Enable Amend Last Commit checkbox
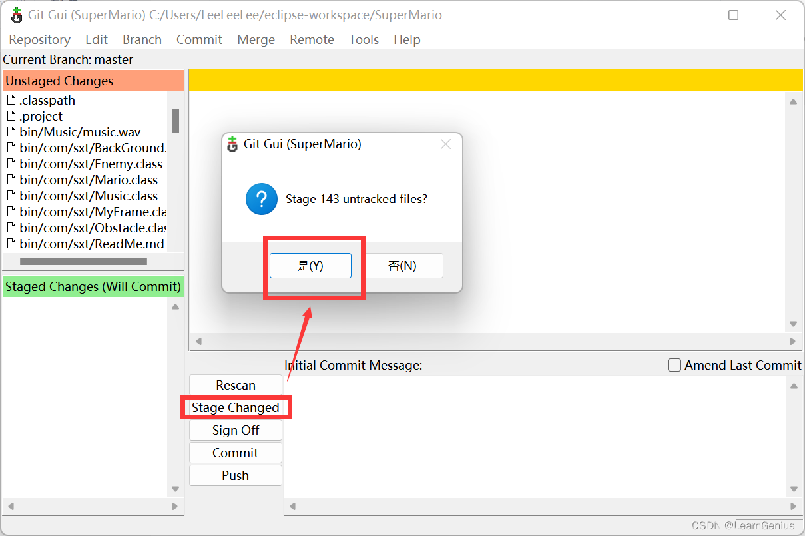The image size is (805, 536). pos(674,365)
